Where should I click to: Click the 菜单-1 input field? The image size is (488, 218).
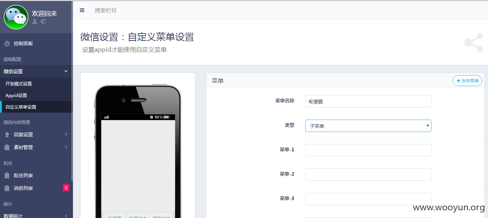(x=368, y=150)
